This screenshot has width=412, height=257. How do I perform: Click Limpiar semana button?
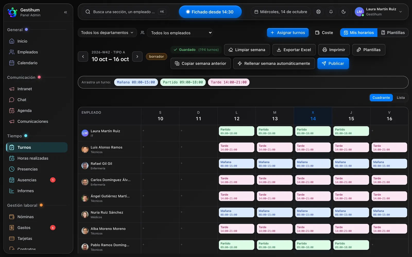[x=247, y=50]
